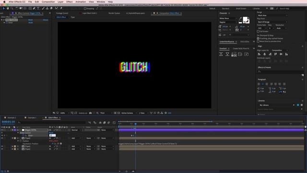Check Move time to preview time
The width and height of the screenshot is (307, 173).
click(258, 41)
